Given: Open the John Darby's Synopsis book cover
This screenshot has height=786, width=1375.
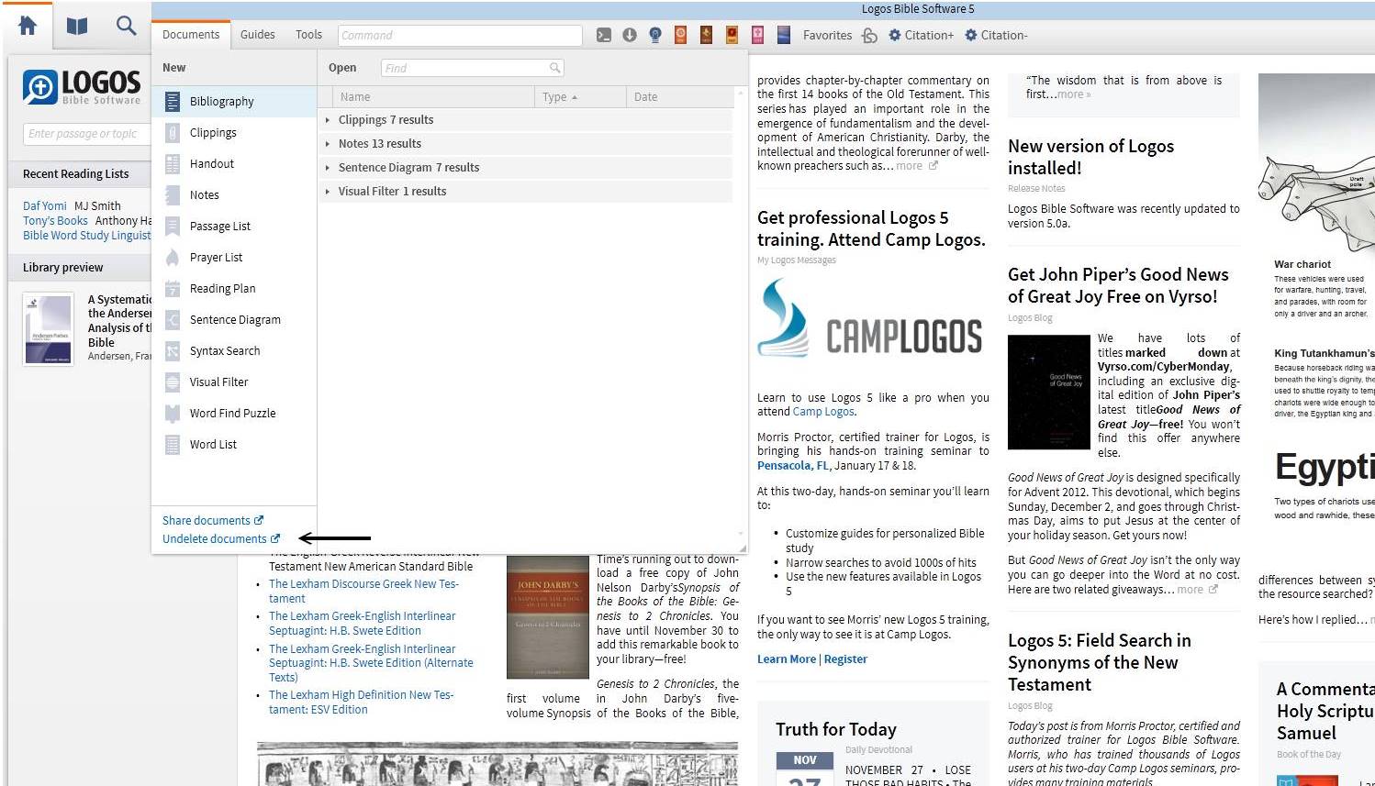Looking at the screenshot, I should click(x=548, y=616).
